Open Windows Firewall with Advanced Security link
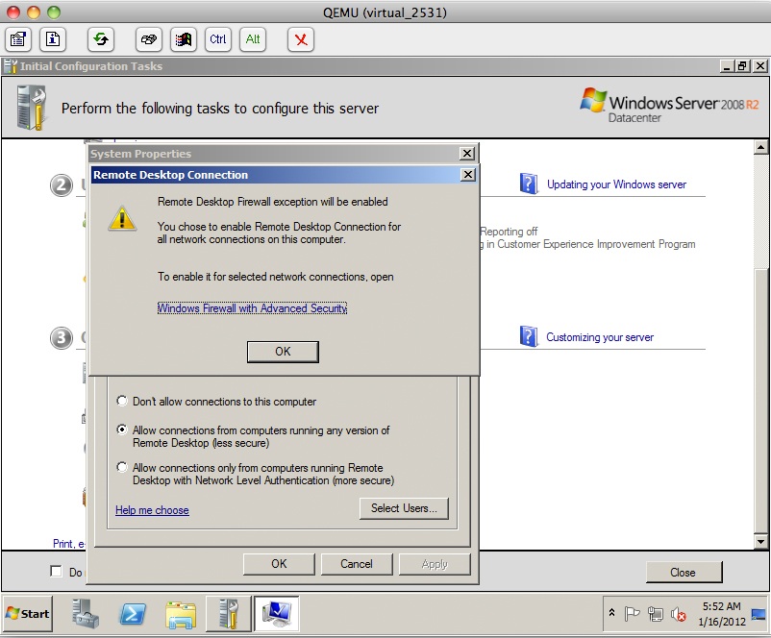 [252, 308]
